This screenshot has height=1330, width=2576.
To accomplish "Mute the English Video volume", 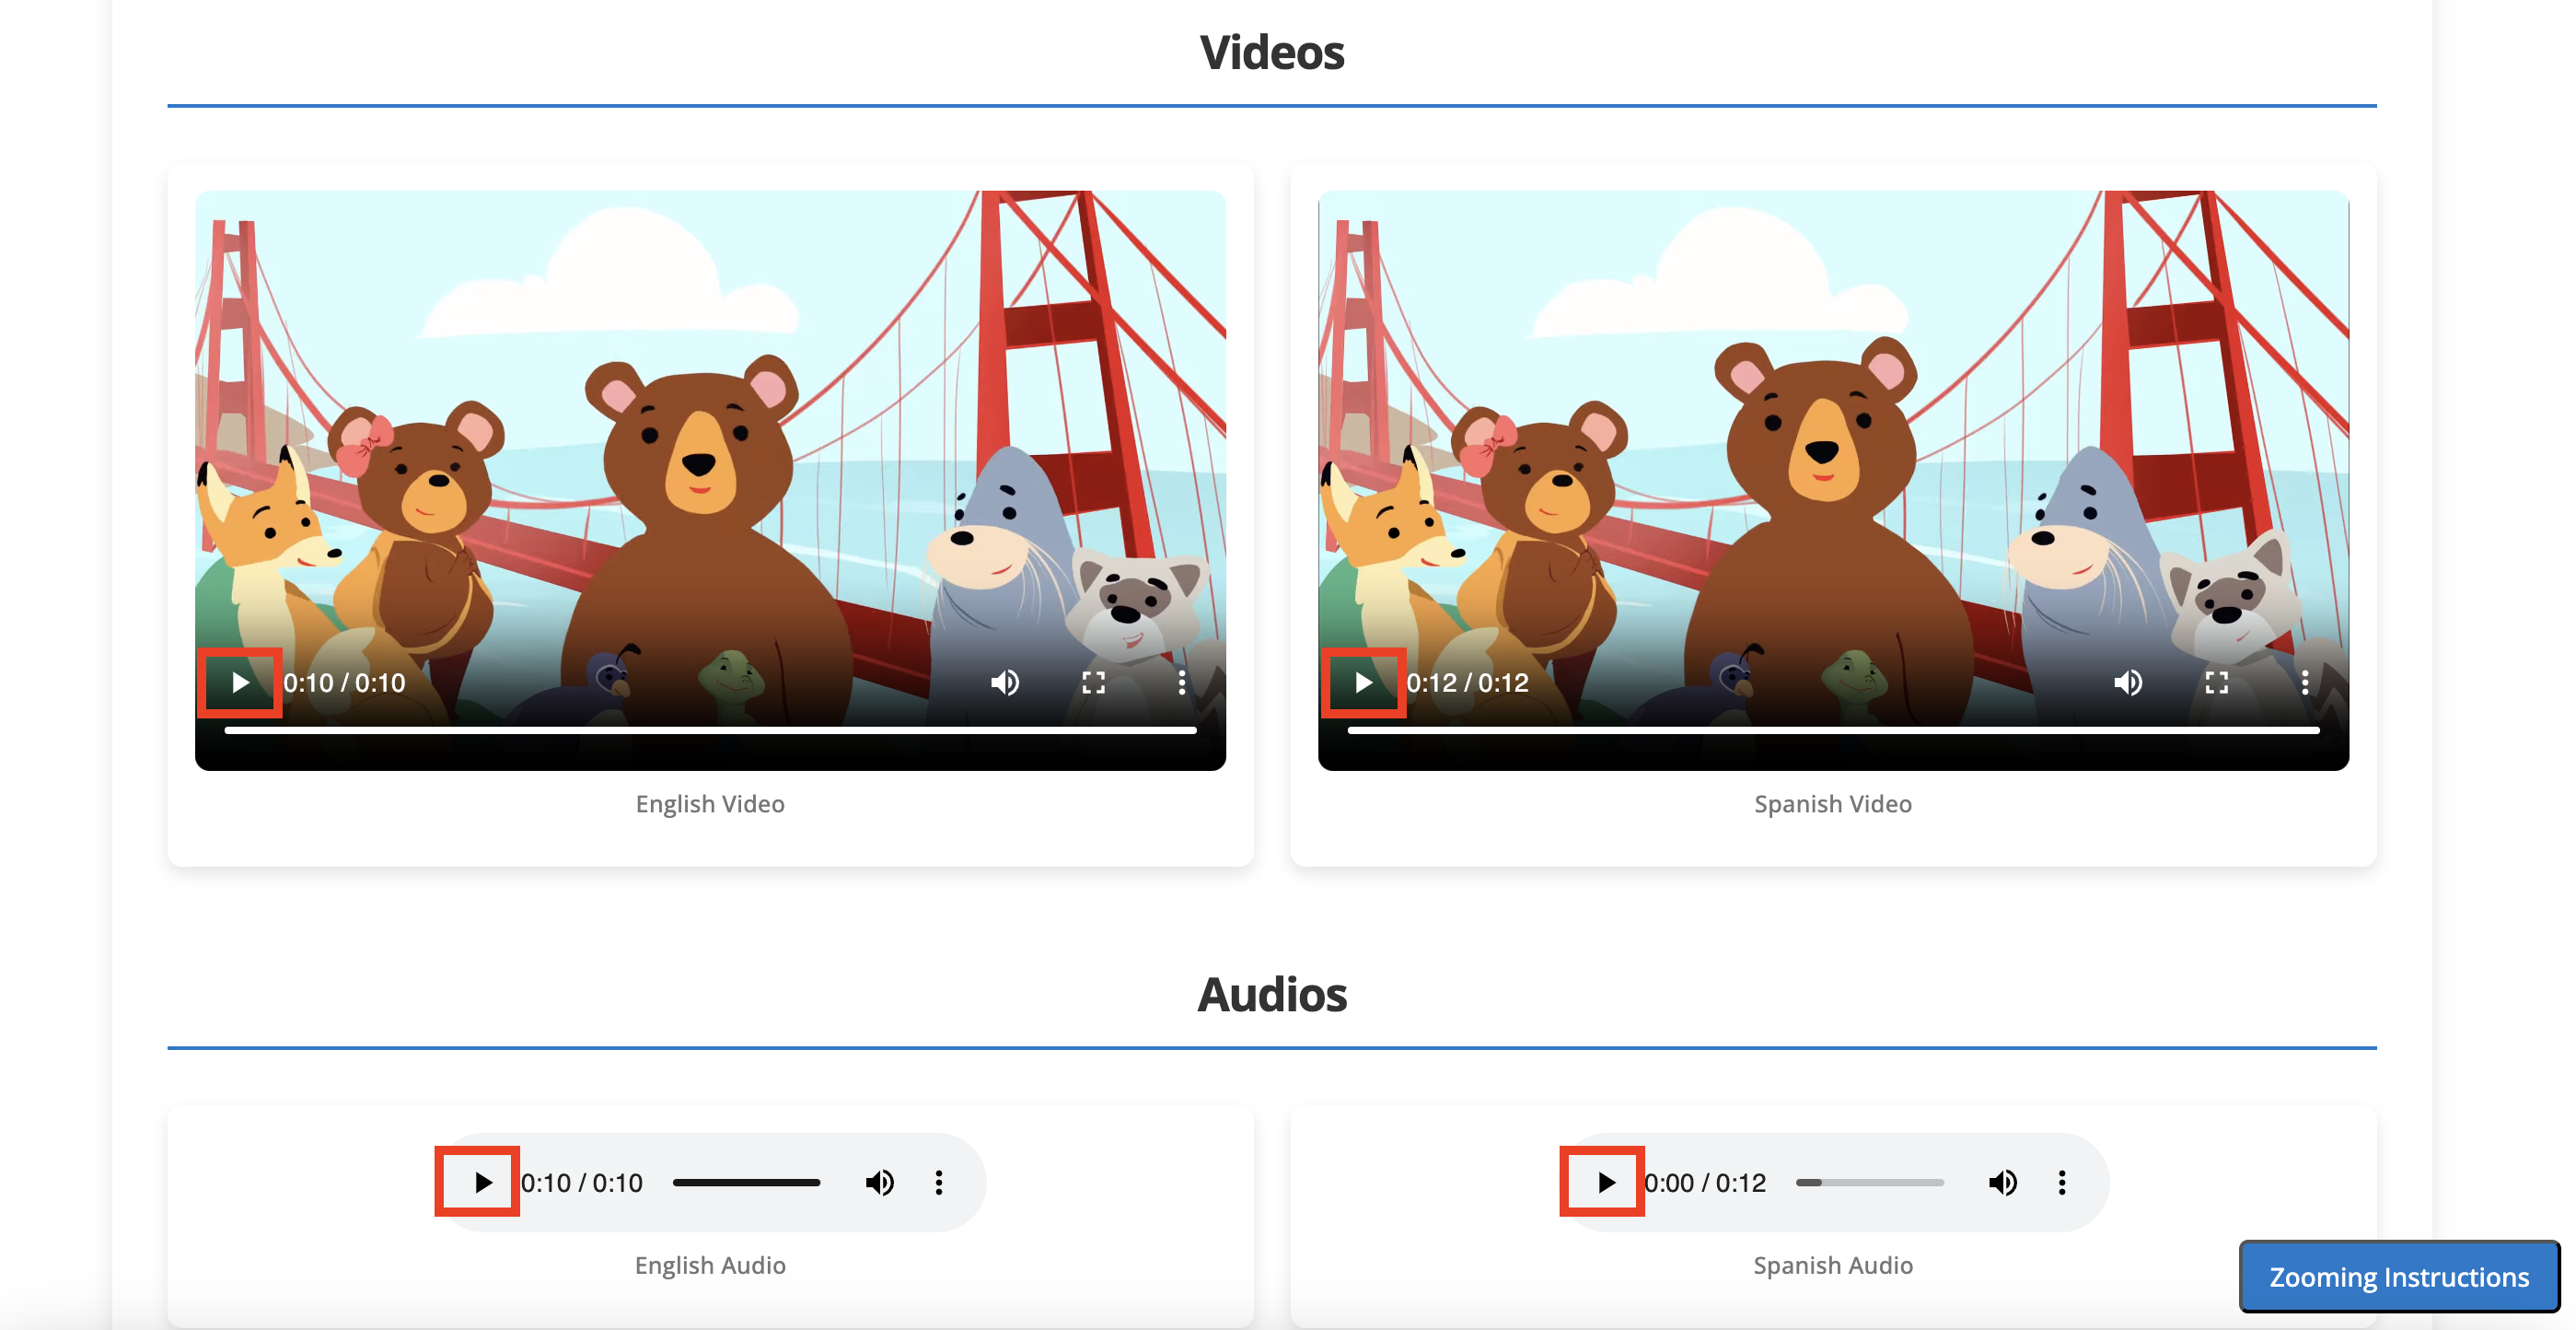I will pyautogui.click(x=1005, y=682).
